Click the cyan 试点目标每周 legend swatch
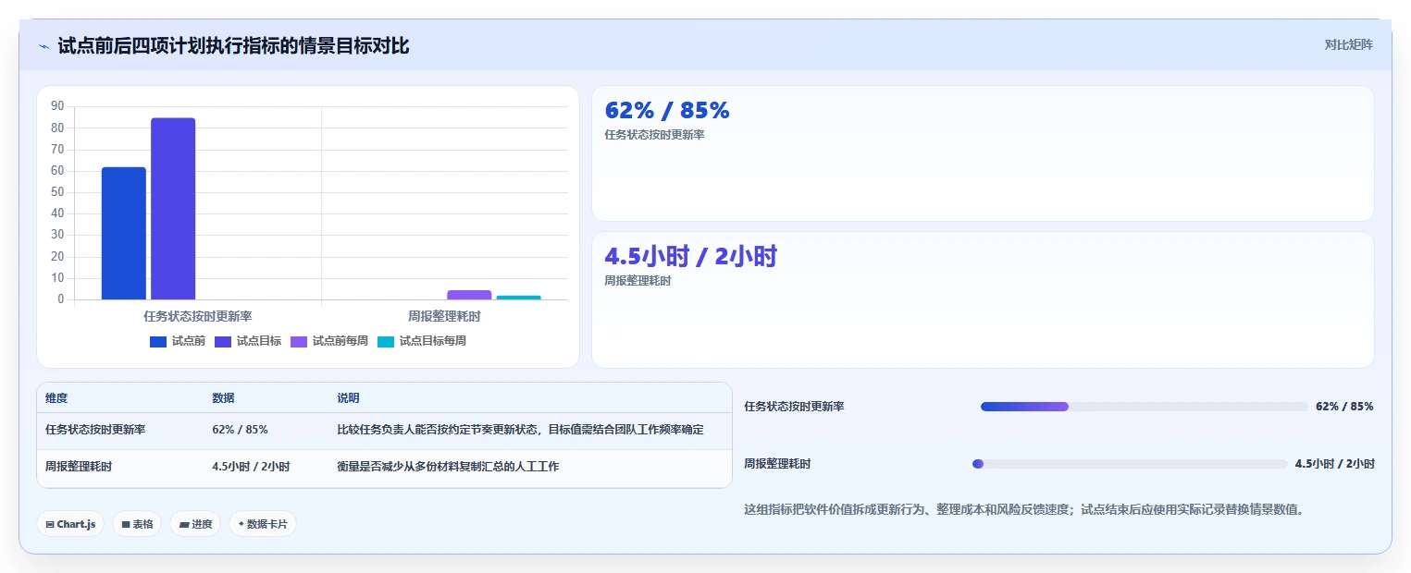Image resolution: width=1411 pixels, height=573 pixels. click(386, 342)
